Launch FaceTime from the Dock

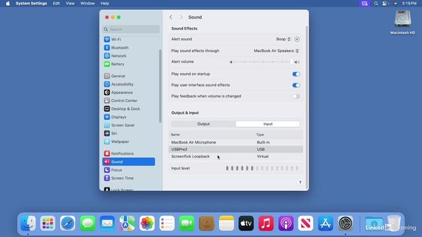click(187, 223)
